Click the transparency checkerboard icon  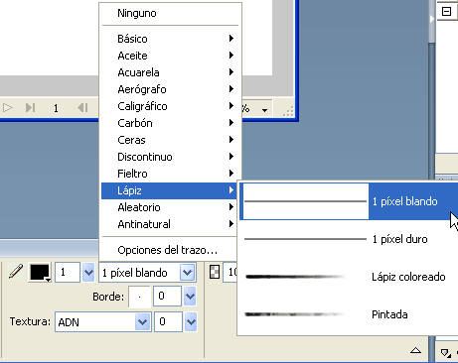coord(215,273)
